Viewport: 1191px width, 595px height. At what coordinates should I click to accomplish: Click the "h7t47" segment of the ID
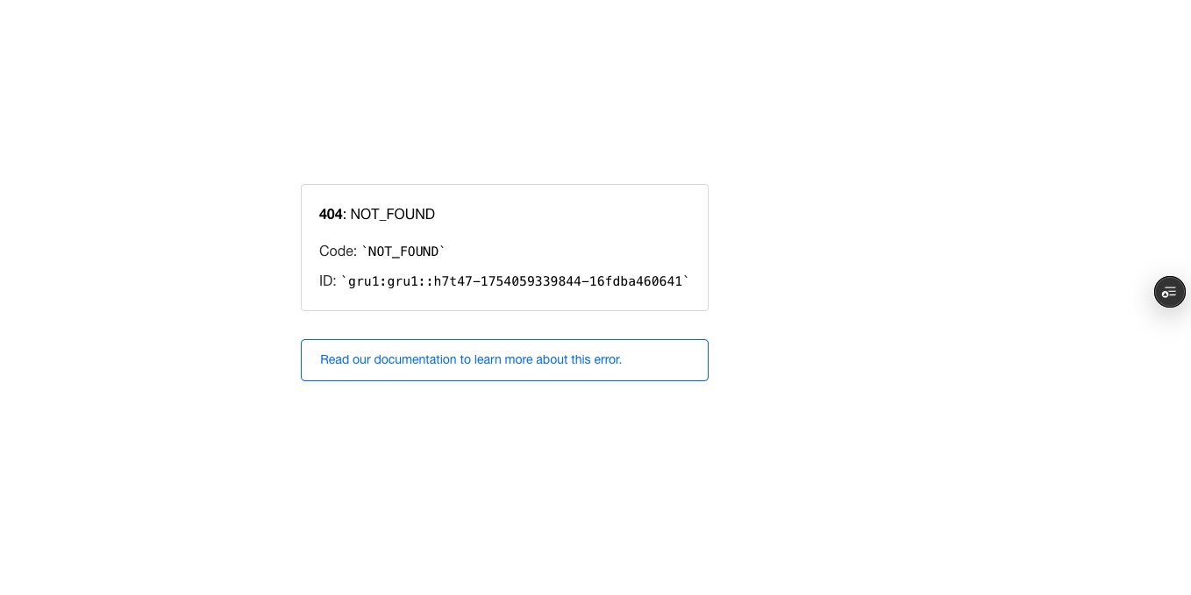pyautogui.click(x=454, y=281)
